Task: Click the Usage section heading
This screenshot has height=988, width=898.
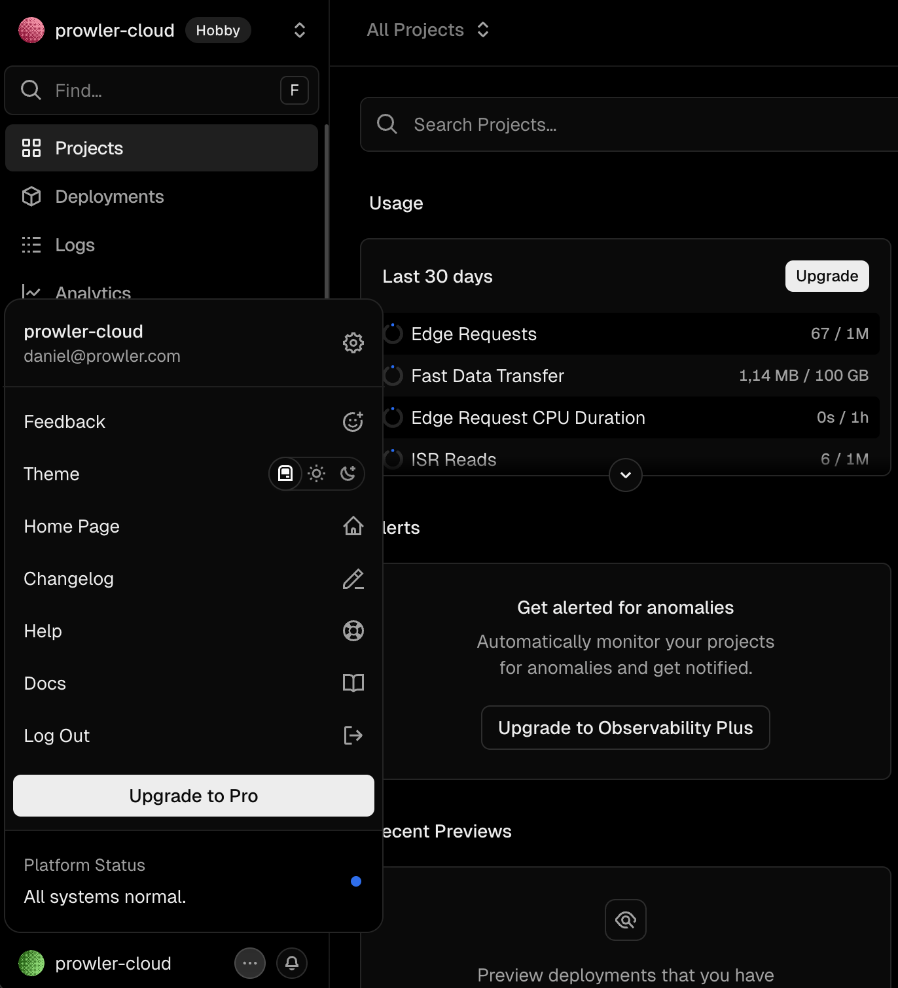Action: coord(396,203)
